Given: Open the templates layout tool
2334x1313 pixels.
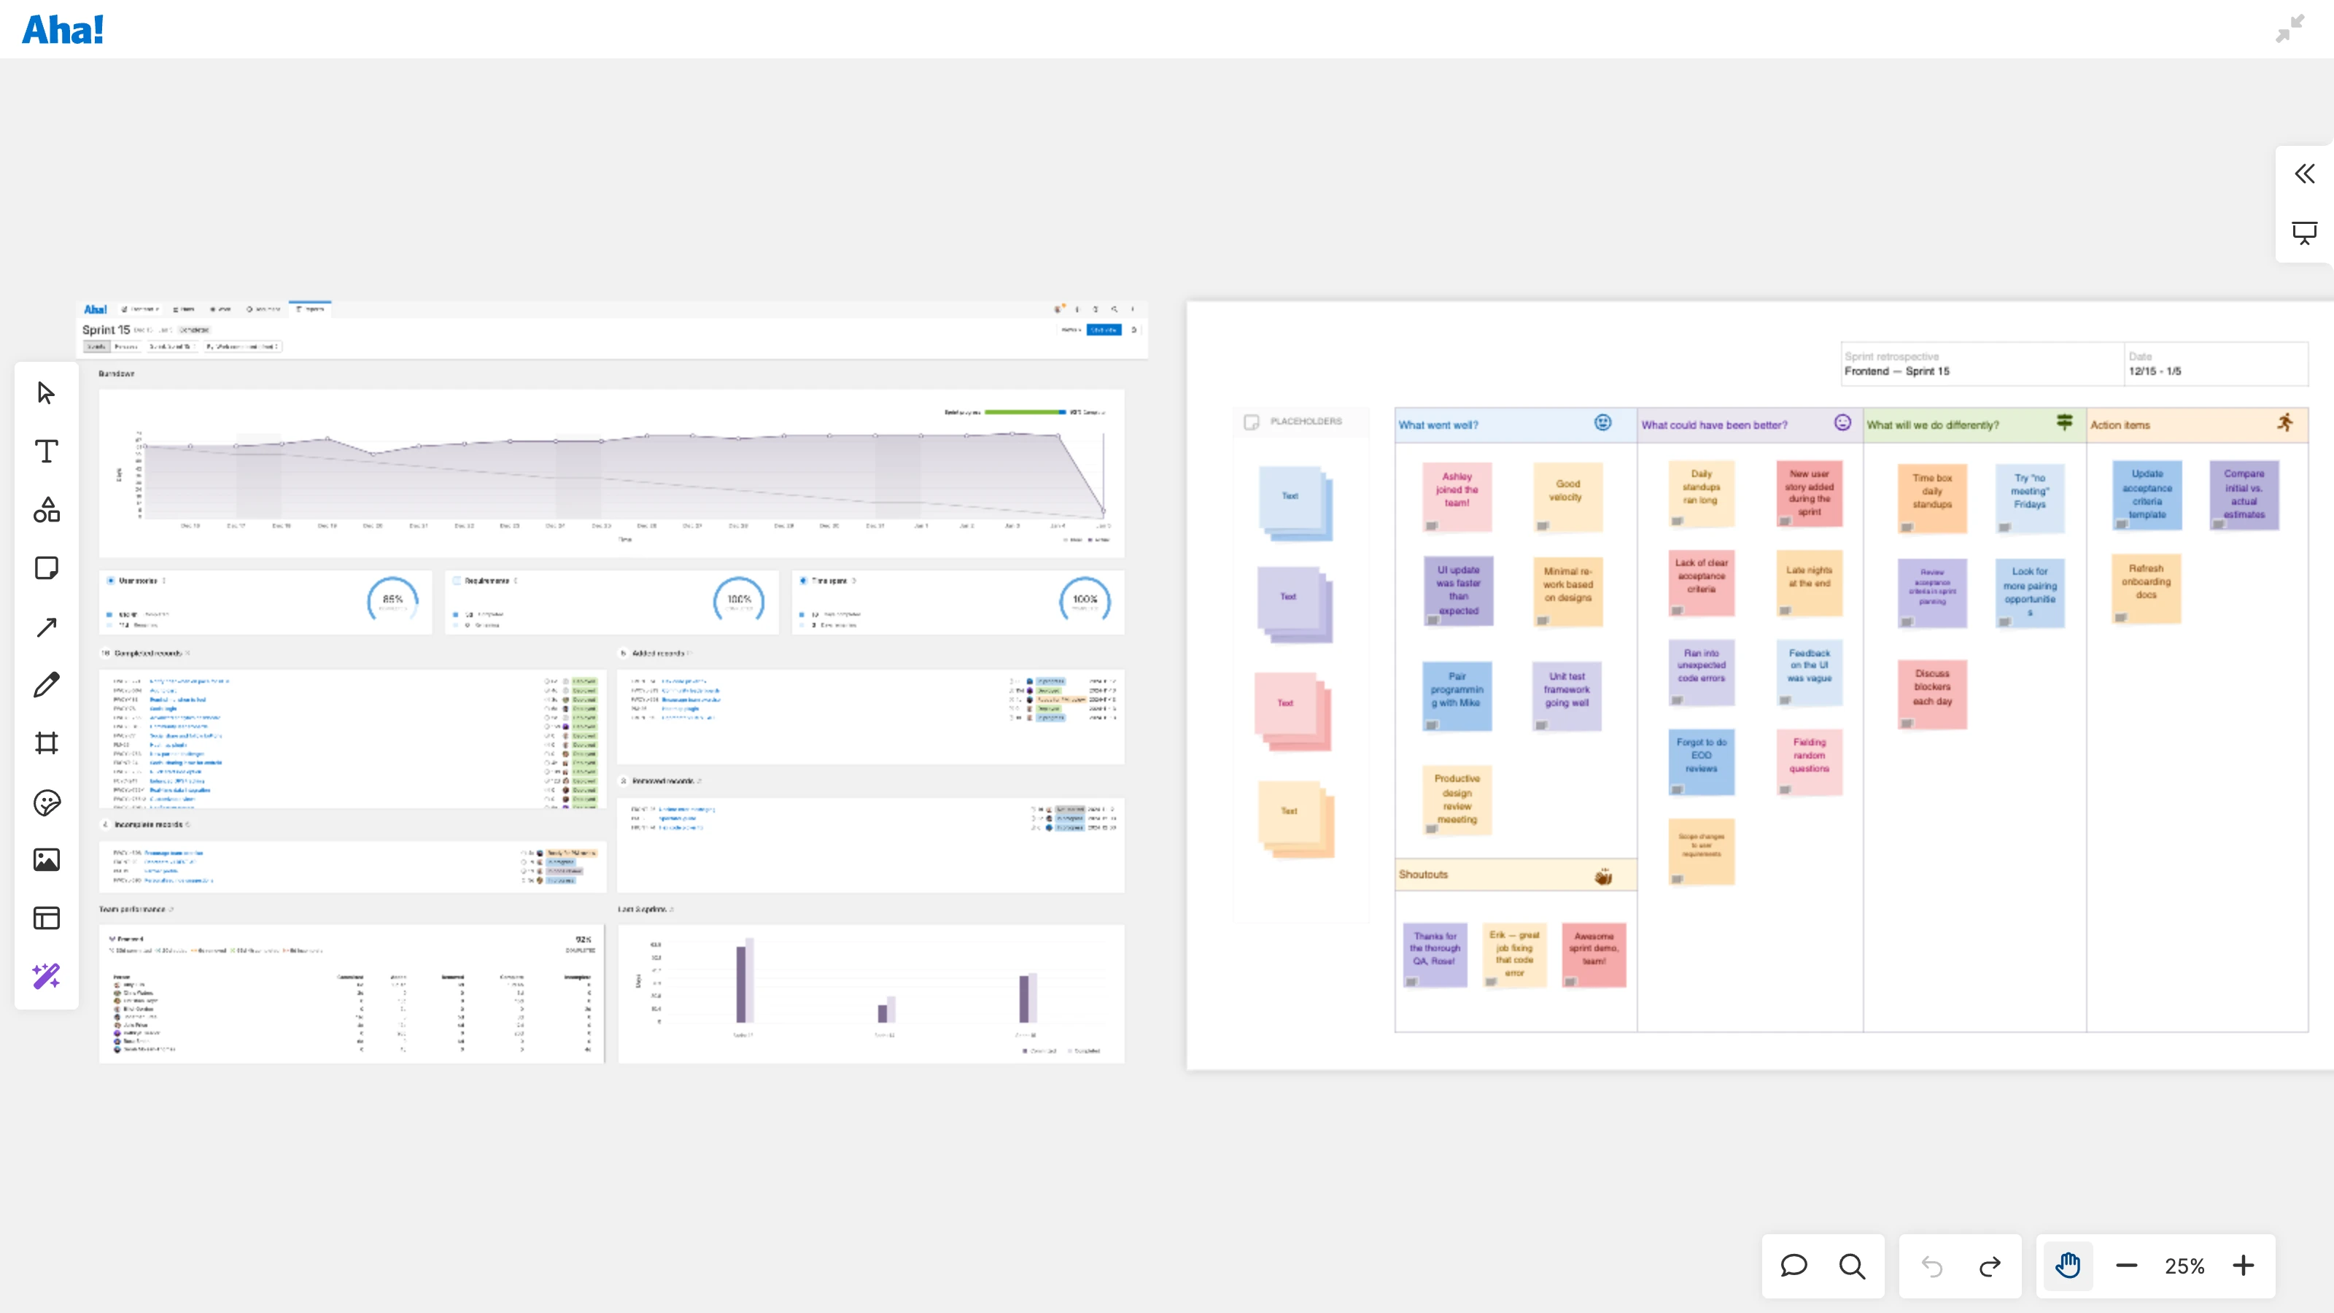Looking at the screenshot, I should (46, 918).
